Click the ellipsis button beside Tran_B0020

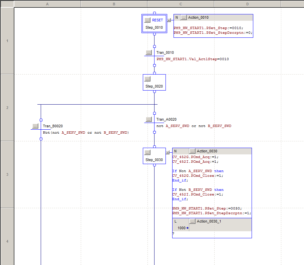[35, 126]
